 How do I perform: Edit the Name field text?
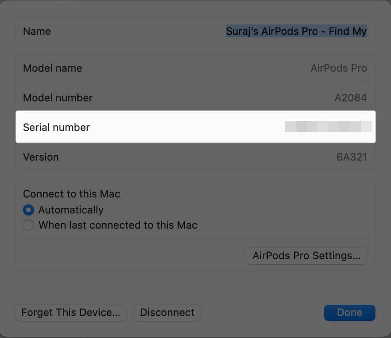[296, 31]
